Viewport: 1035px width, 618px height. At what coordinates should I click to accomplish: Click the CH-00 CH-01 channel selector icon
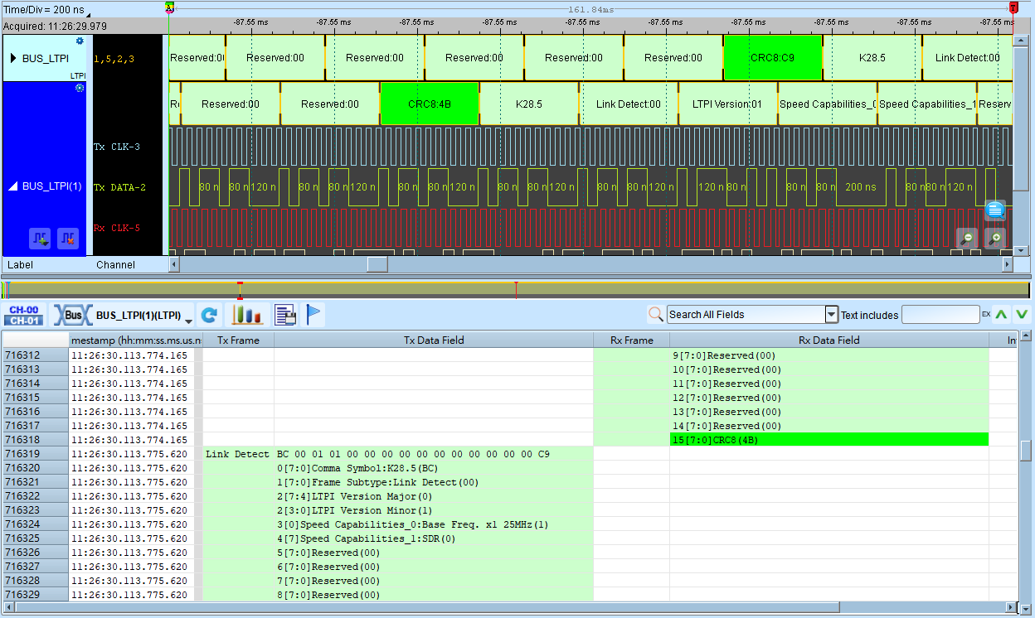pos(23,315)
